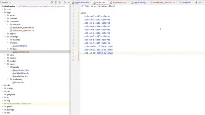Click the Expand All icon in Project toolbar
Screen dimensions: 205x115
pyautogui.click(x=55, y=2)
